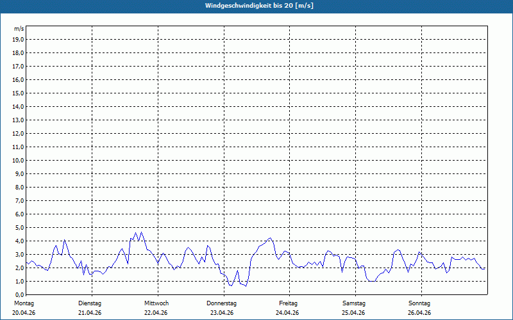Select the 4,0 y-axis value

tap(19, 241)
